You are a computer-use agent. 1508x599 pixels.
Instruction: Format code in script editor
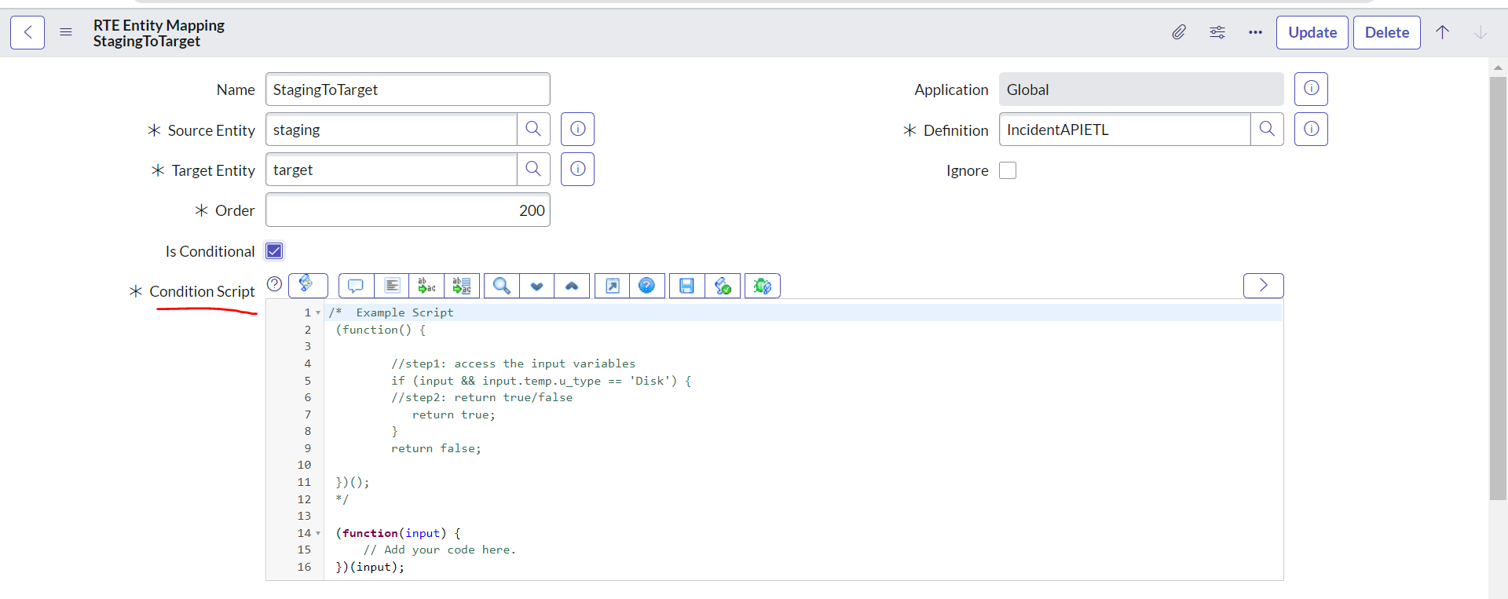click(392, 286)
